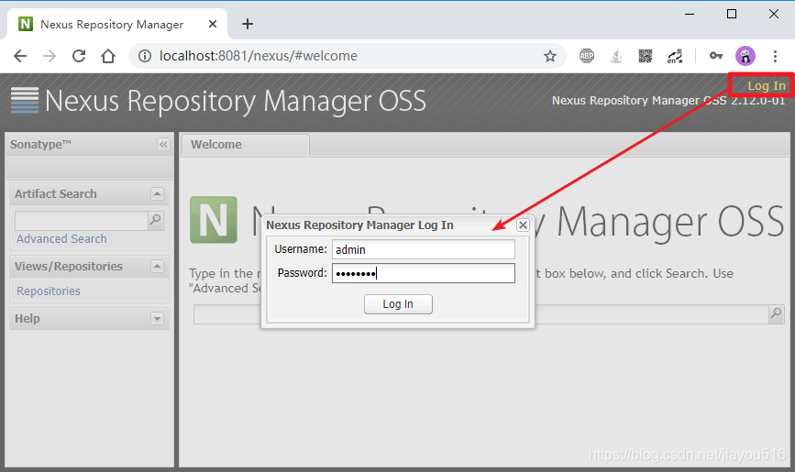Image resolution: width=795 pixels, height=472 pixels.
Task: Open the Chrome three-dot menu
Action: (775, 56)
